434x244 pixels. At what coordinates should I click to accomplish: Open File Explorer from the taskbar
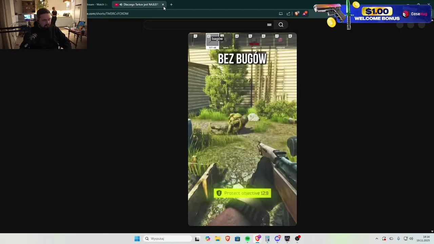(x=218, y=239)
